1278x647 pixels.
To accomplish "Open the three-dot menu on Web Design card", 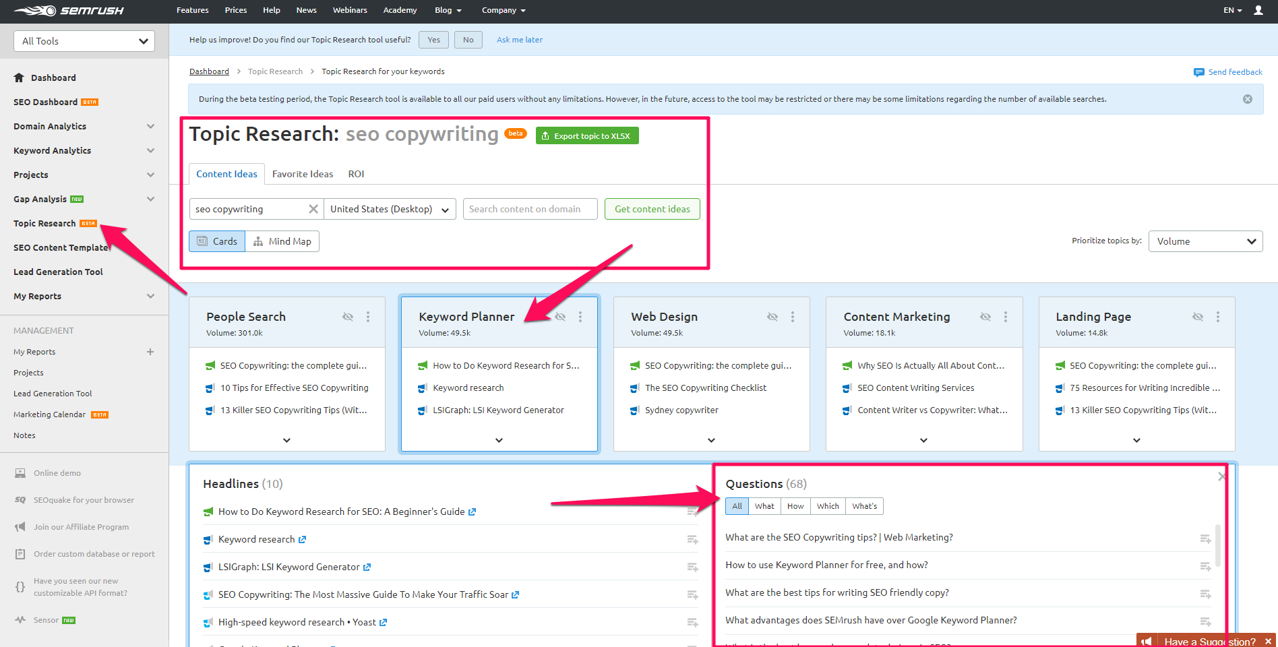I will [793, 317].
